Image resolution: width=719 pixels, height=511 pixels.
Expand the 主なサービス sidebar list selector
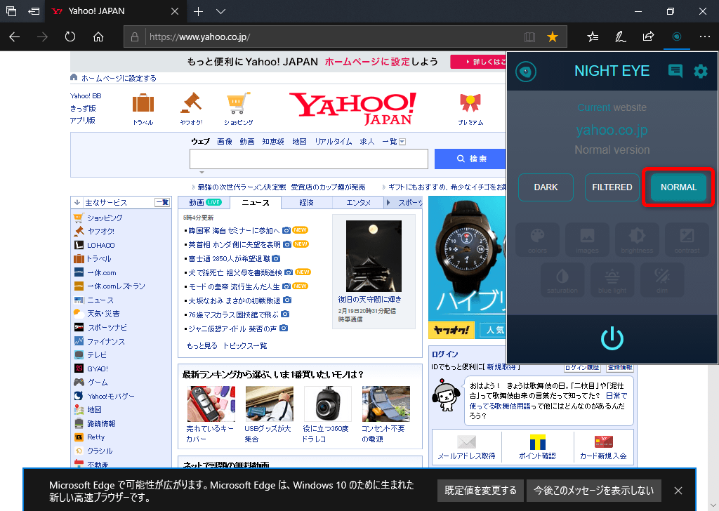(163, 202)
